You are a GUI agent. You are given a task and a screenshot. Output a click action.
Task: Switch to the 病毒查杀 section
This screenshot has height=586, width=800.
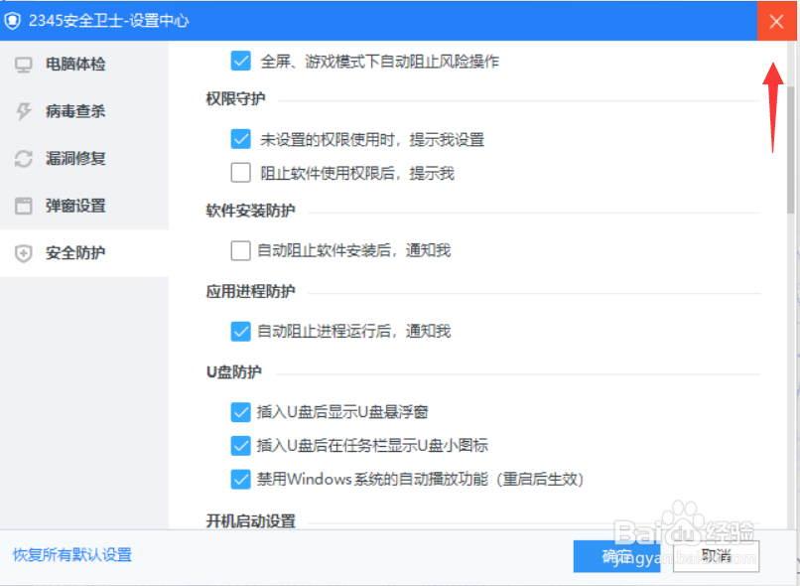(x=76, y=111)
